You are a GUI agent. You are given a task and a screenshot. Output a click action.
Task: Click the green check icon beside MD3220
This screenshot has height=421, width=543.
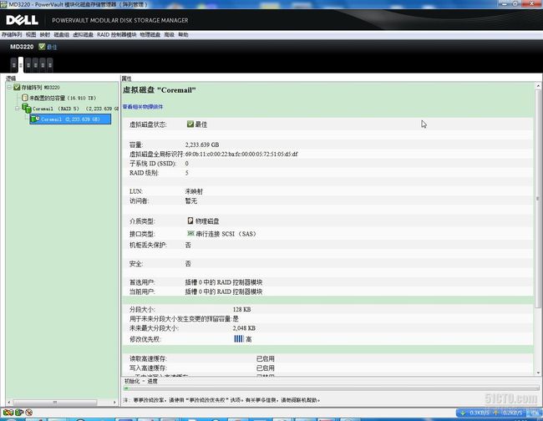pos(42,47)
